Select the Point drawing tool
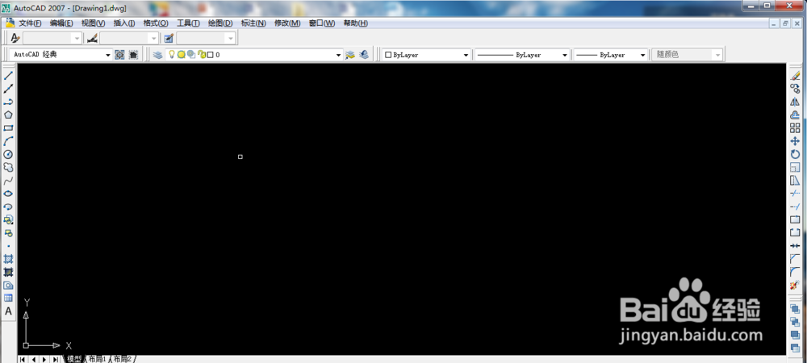This screenshot has width=807, height=363. [x=8, y=246]
